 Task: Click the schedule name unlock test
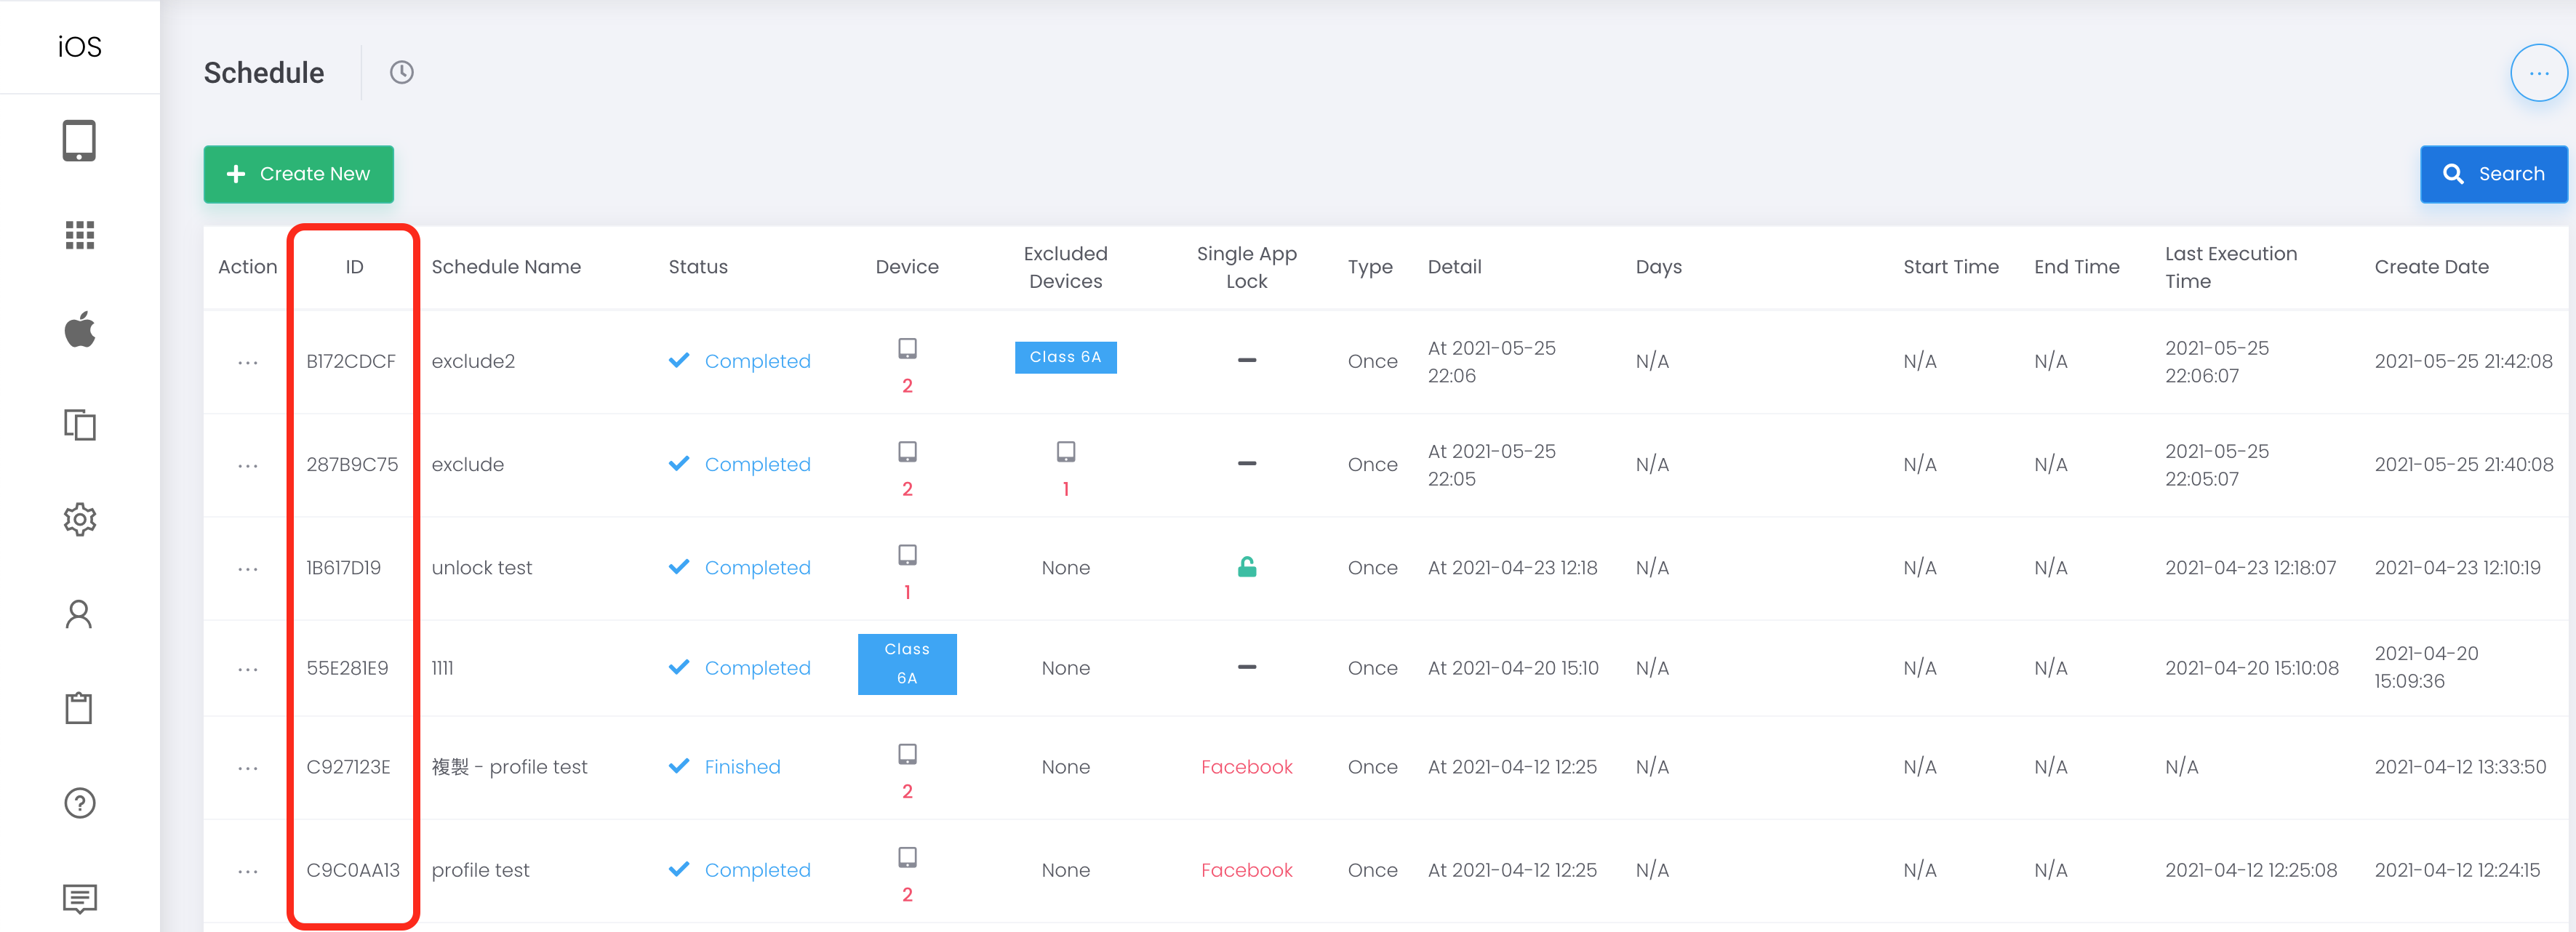(x=481, y=567)
